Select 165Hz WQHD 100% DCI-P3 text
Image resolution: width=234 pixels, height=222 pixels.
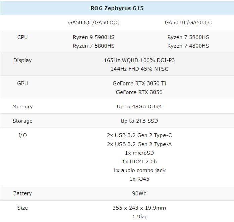tap(139, 60)
